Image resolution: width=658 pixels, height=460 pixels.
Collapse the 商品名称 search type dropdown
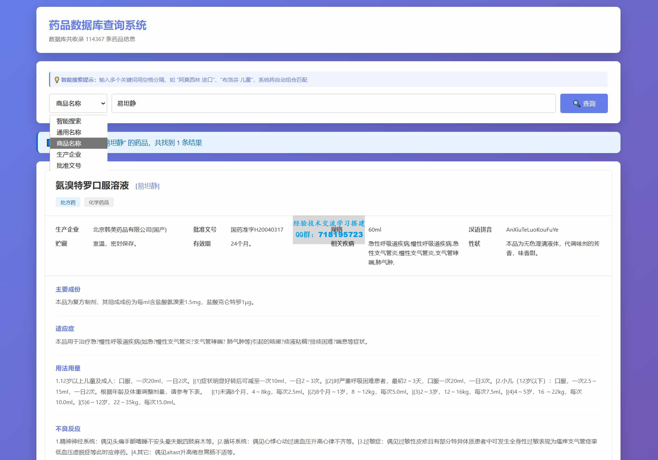click(x=78, y=103)
